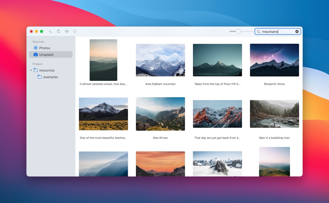
Task: Click the caption "That day we just got back from a..."
Action: [217, 138]
